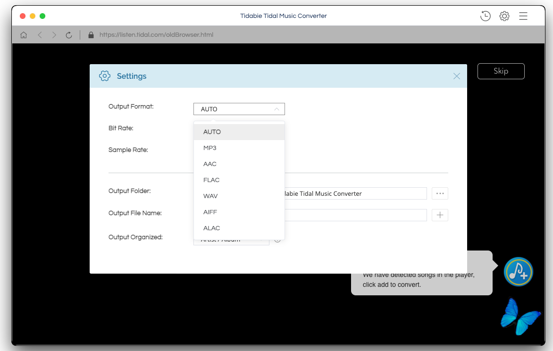Choose AAC output format
Image resolution: width=553 pixels, height=351 pixels.
[210, 164]
